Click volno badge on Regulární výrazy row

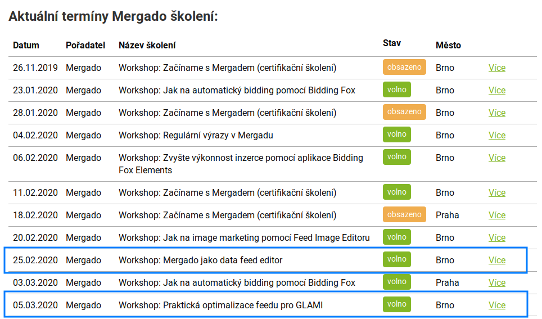[x=396, y=134]
